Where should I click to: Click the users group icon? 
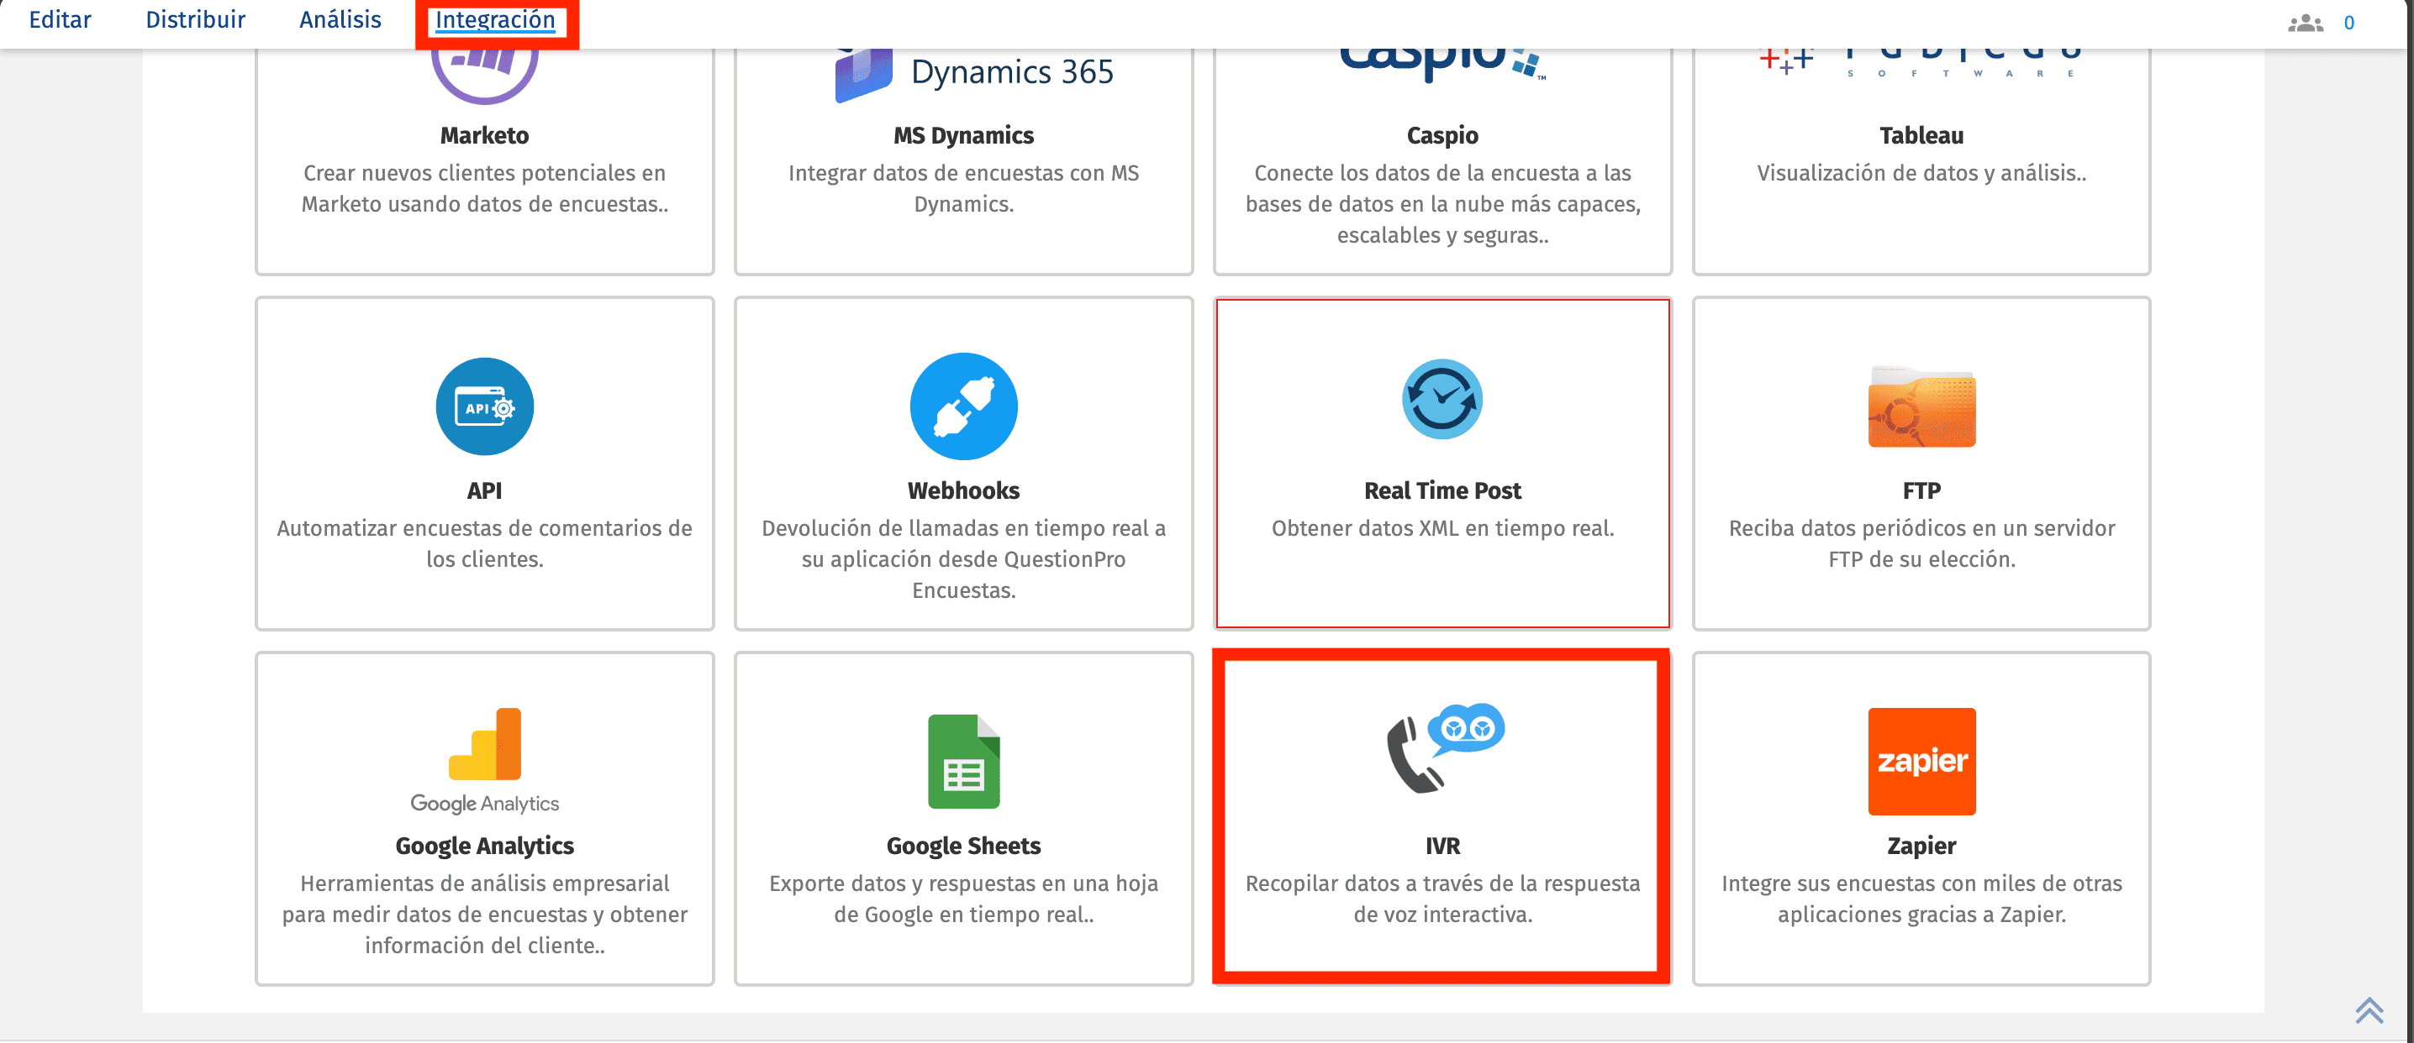2305,24
